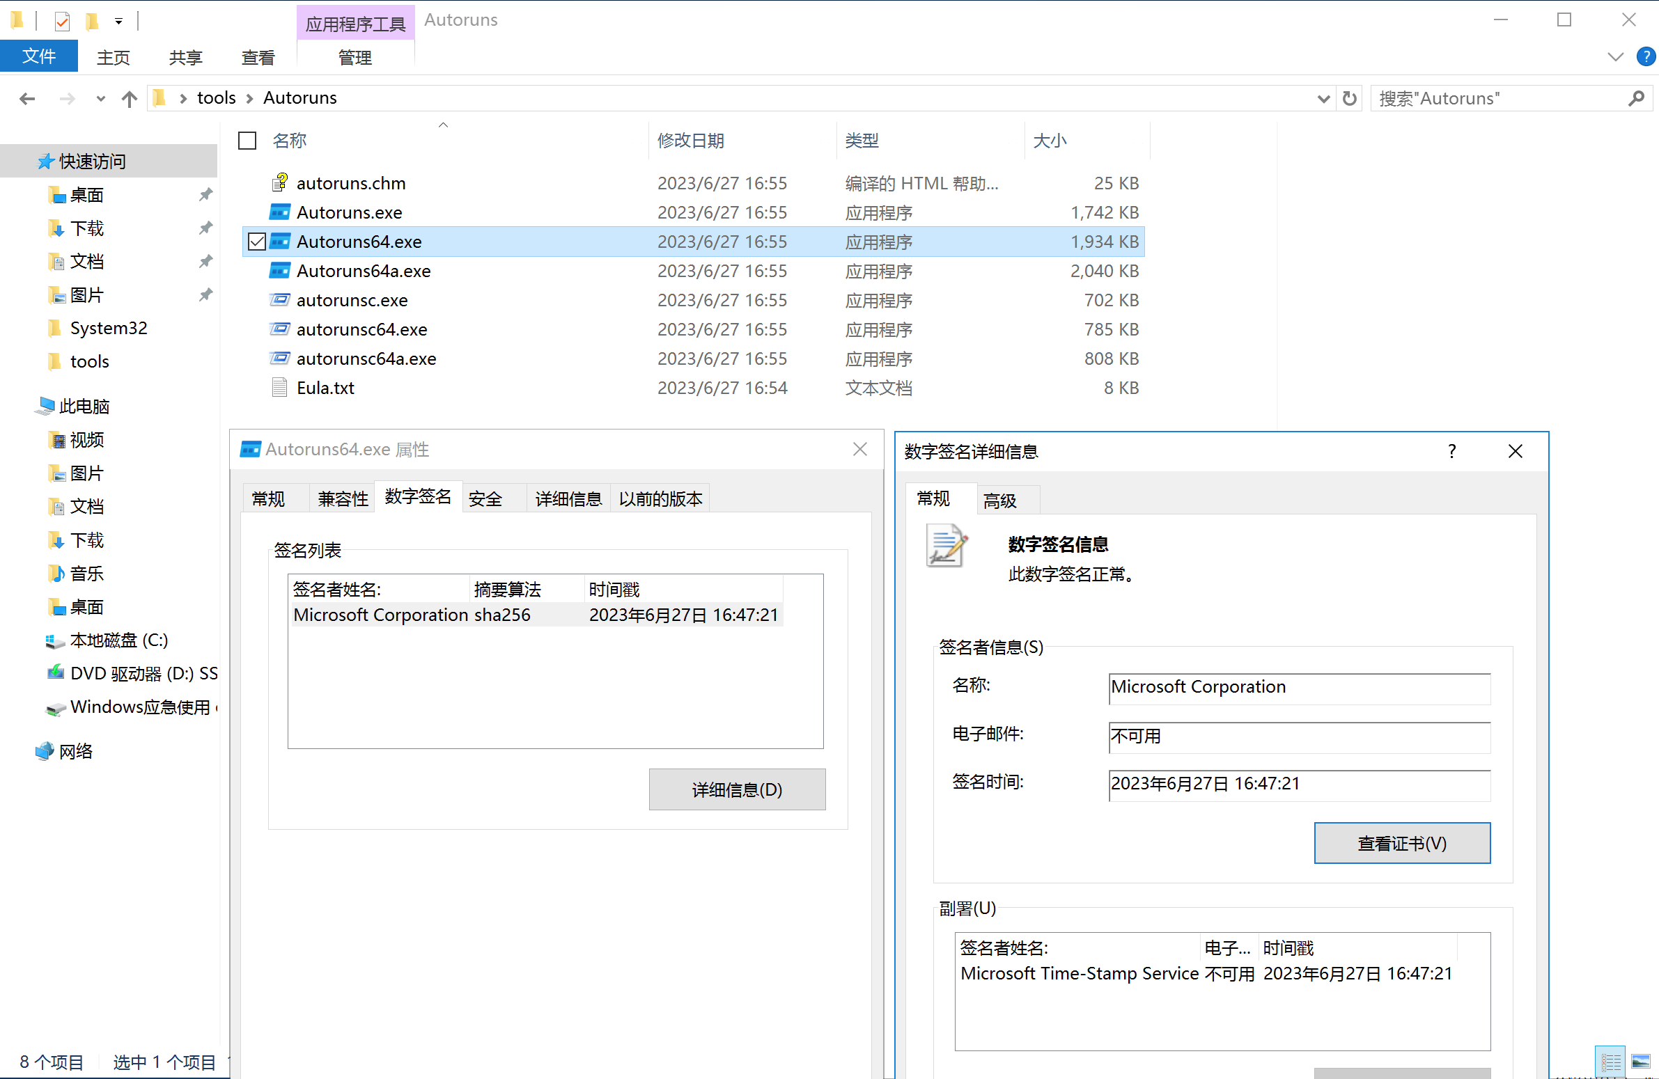Expand the quick access toolbar customize dropdown
The image size is (1659, 1079).
tap(118, 22)
